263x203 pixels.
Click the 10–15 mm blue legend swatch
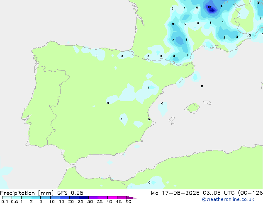pyautogui.click(x=55, y=198)
